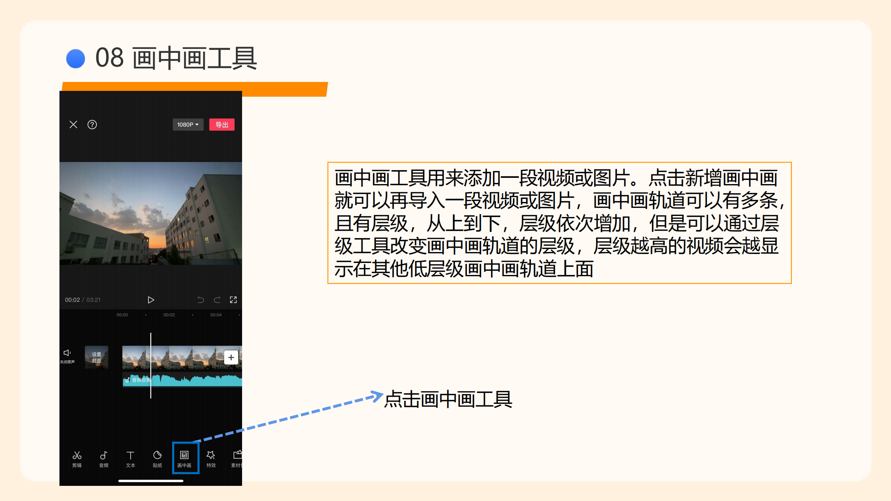This screenshot has width=891, height=501.
Task: Open the 音频 audio tool
Action: tap(104, 459)
